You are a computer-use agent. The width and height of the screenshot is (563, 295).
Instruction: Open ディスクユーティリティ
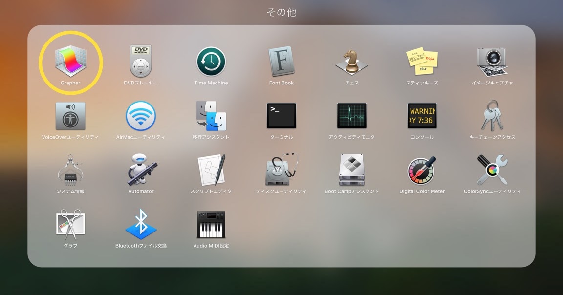click(281, 170)
